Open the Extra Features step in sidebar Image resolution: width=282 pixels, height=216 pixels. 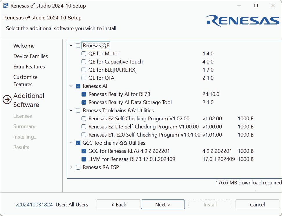[x=29, y=67]
